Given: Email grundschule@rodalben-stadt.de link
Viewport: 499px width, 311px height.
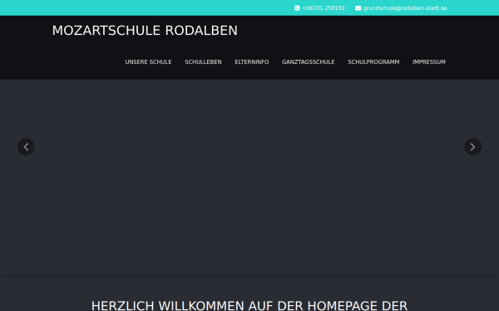Looking at the screenshot, I should [405, 8].
